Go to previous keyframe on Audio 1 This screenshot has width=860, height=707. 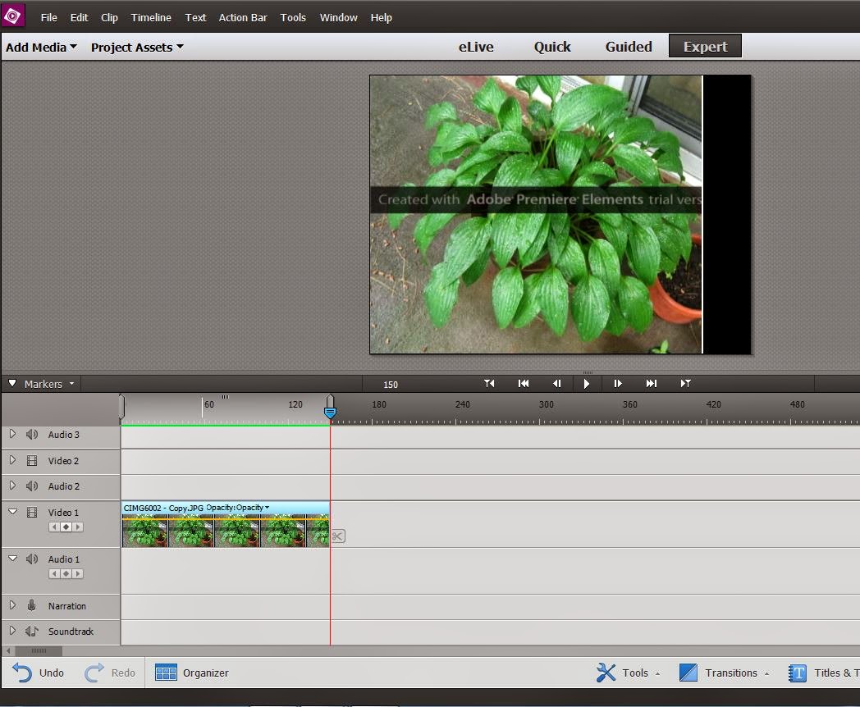(54, 574)
